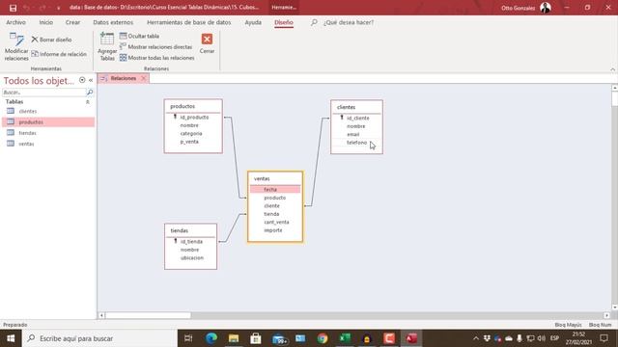Click telefono field in clientes table
Screen dimensions: 618x347
tap(356, 143)
